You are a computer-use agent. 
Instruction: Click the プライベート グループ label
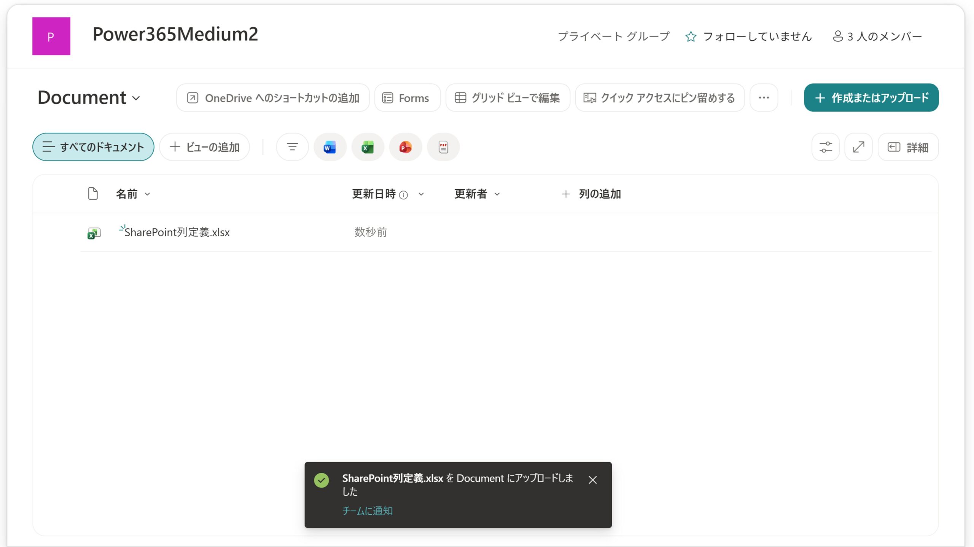click(614, 37)
